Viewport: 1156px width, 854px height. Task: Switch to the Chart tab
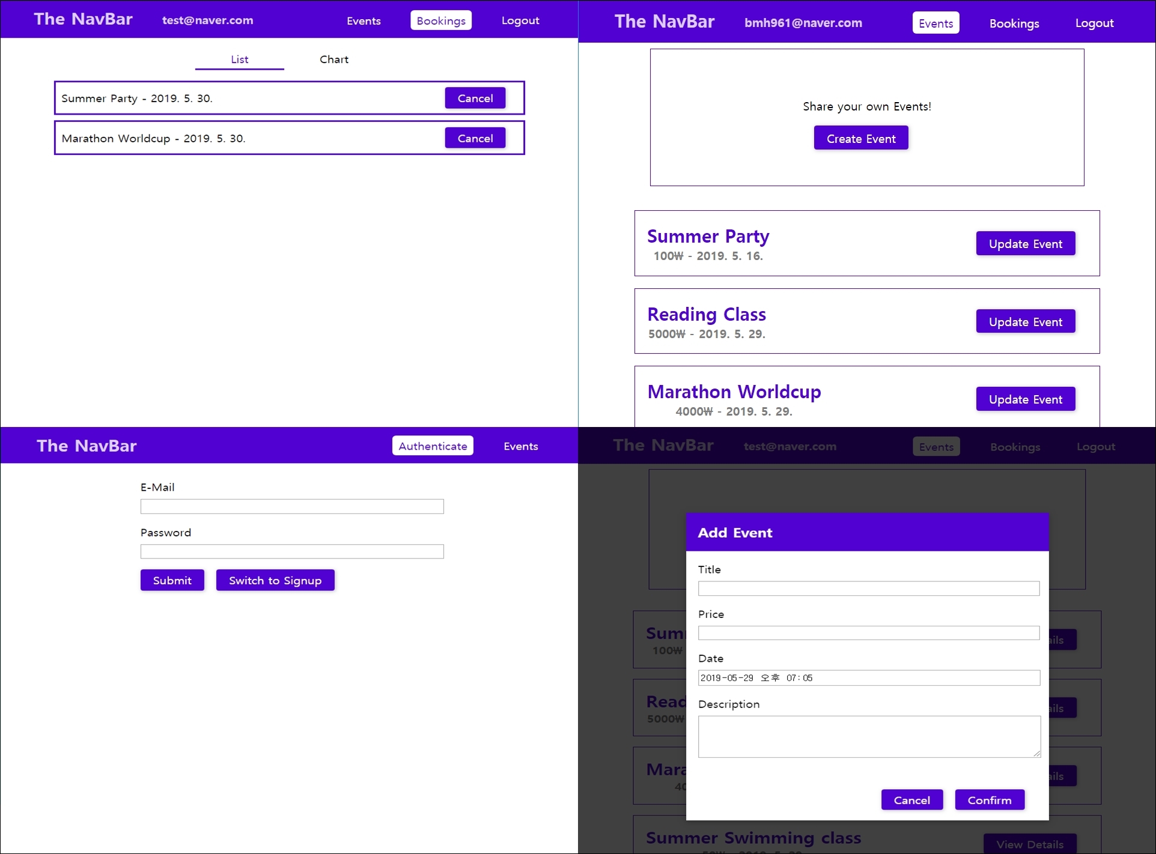pyautogui.click(x=334, y=59)
